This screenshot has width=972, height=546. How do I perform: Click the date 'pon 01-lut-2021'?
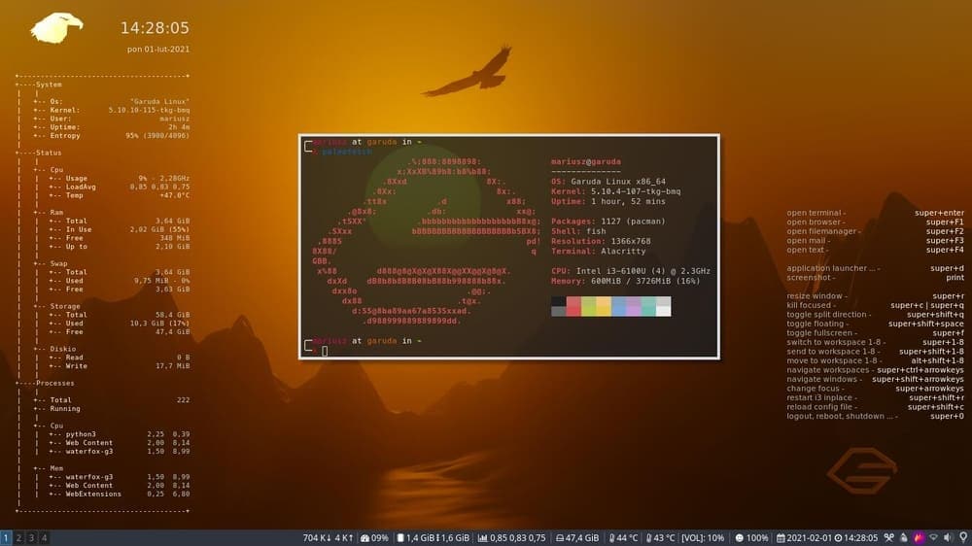158,49
